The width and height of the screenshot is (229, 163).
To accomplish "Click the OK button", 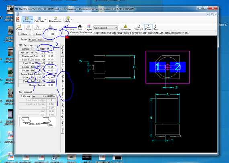I will coord(53,34).
